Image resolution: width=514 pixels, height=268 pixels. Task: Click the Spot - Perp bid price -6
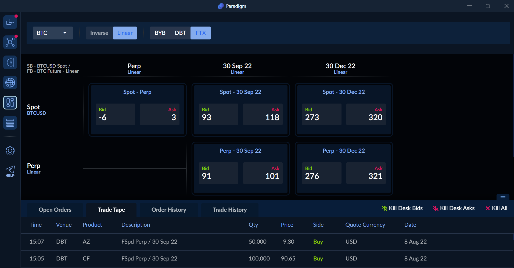click(115, 115)
